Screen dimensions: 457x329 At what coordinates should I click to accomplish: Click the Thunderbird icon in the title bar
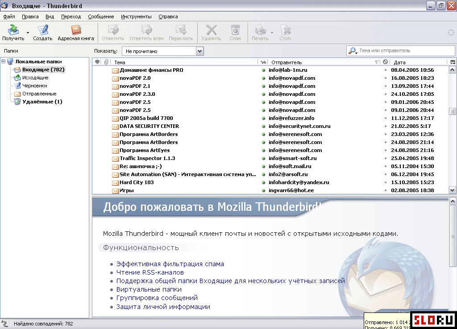point(4,5)
